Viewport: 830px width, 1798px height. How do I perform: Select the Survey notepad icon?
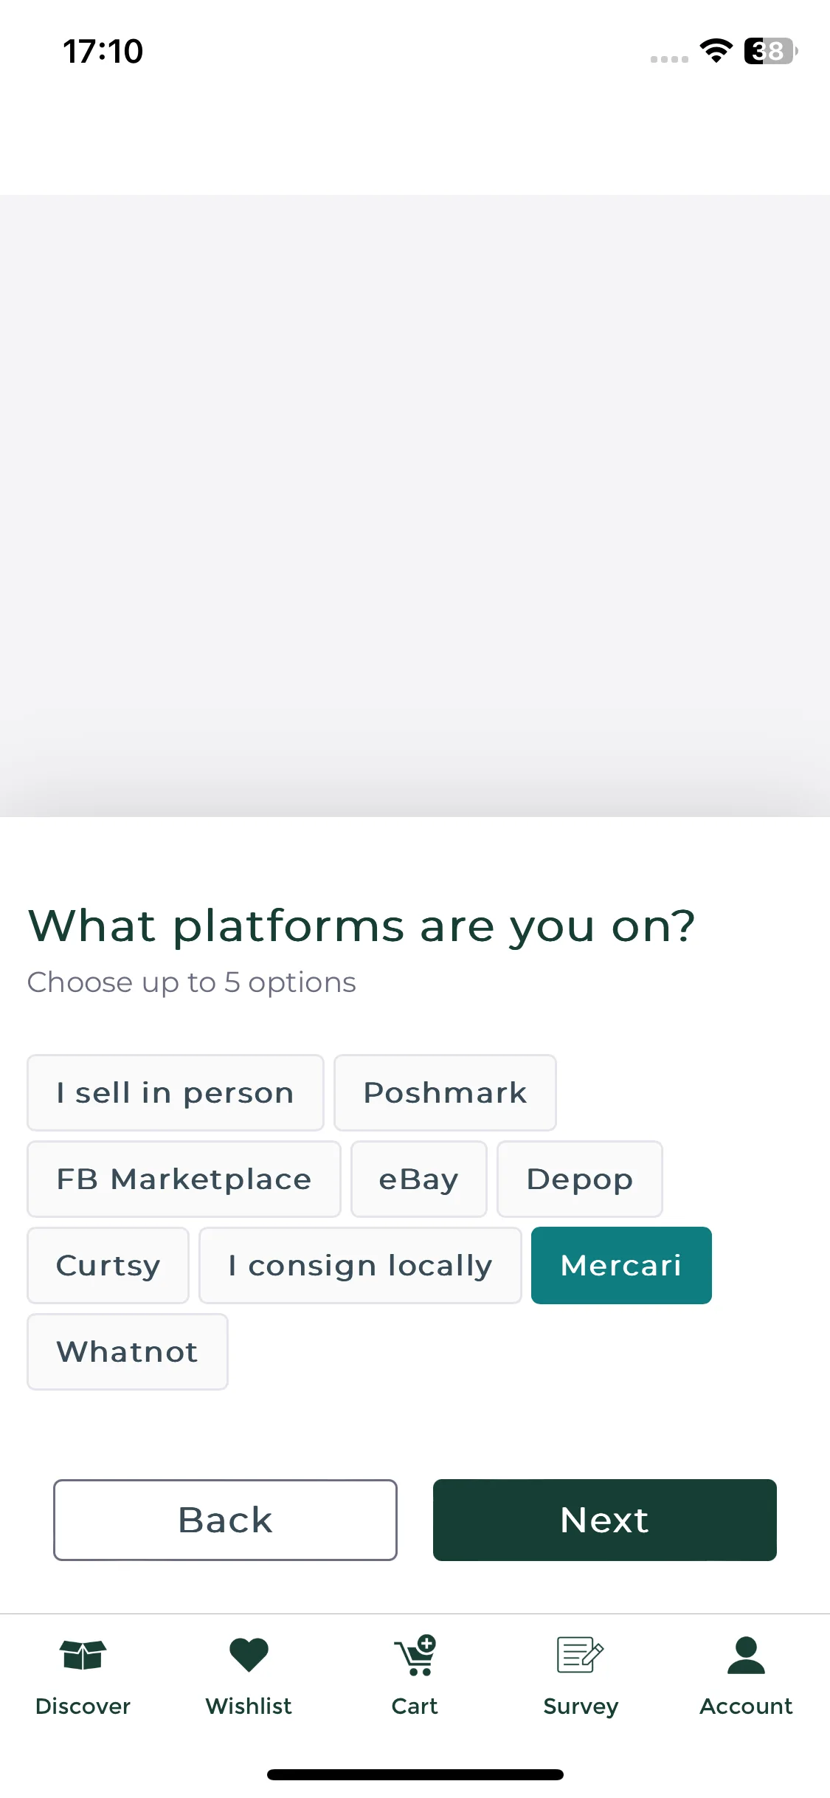(x=581, y=1655)
